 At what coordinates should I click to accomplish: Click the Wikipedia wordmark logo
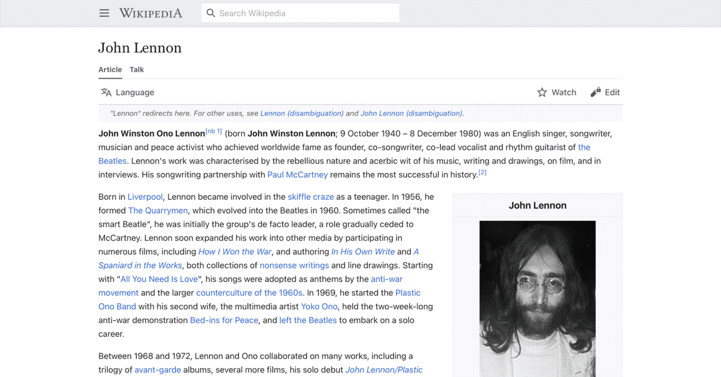[x=150, y=13]
